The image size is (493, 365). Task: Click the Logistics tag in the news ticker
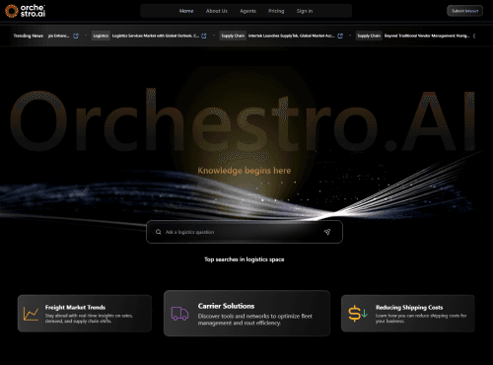tap(101, 36)
